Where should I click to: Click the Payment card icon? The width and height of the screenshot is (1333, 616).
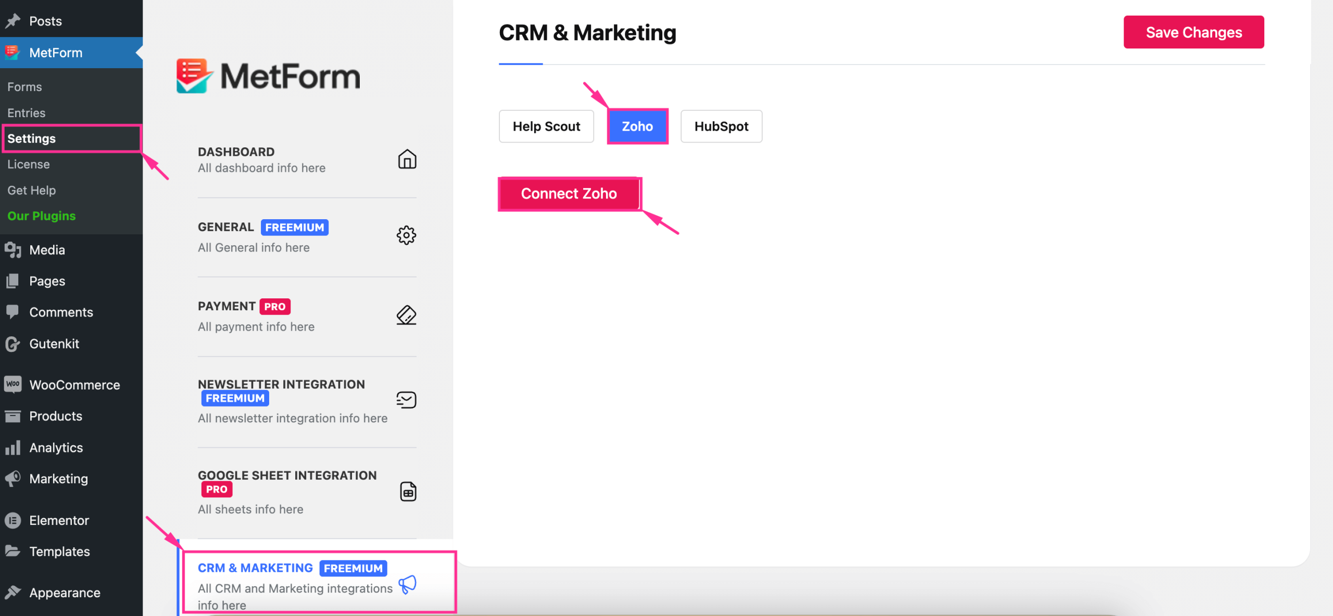pos(407,315)
